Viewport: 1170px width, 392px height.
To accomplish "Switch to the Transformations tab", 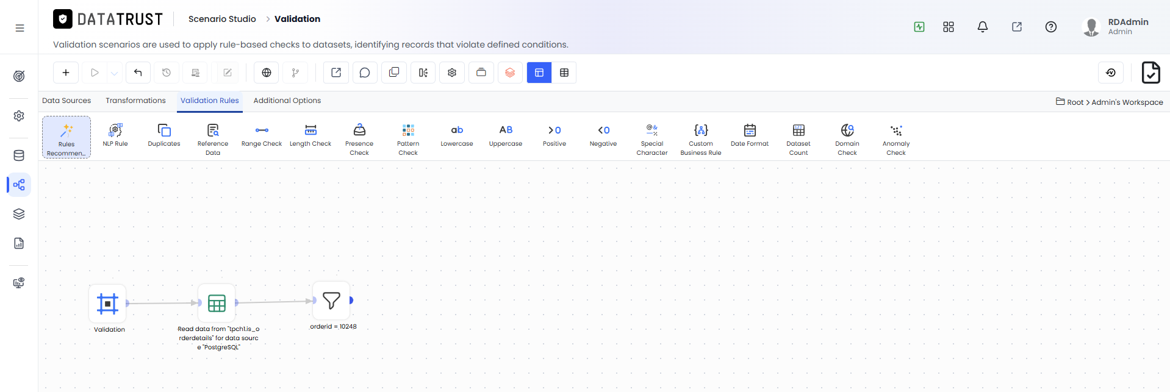I will click(x=135, y=101).
